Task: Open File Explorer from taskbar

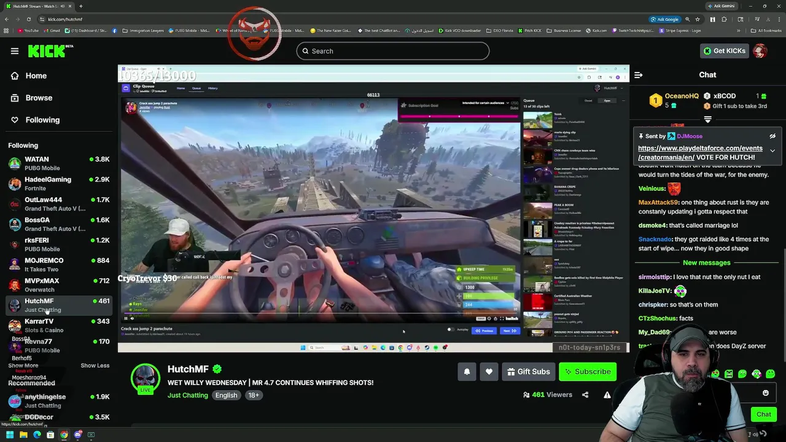Action: (23, 435)
